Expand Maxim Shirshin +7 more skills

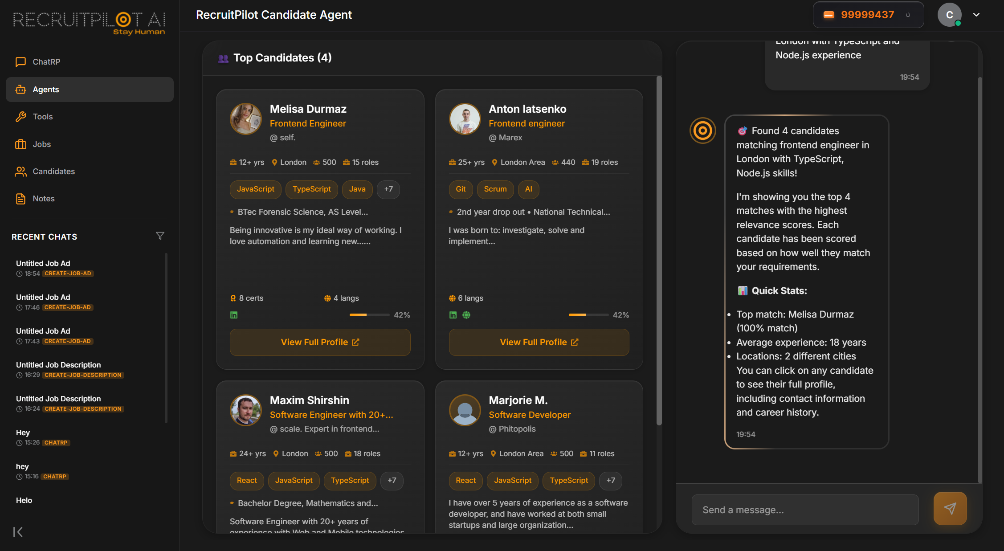(x=392, y=481)
